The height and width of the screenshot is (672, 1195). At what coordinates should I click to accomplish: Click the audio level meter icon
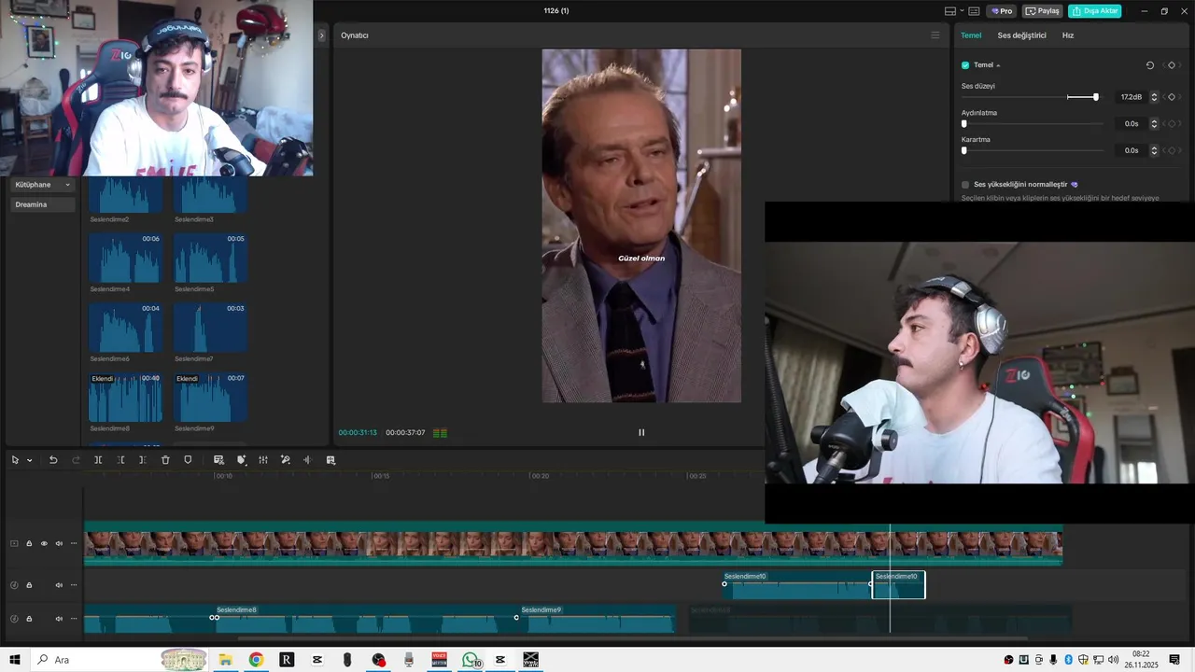pos(440,433)
